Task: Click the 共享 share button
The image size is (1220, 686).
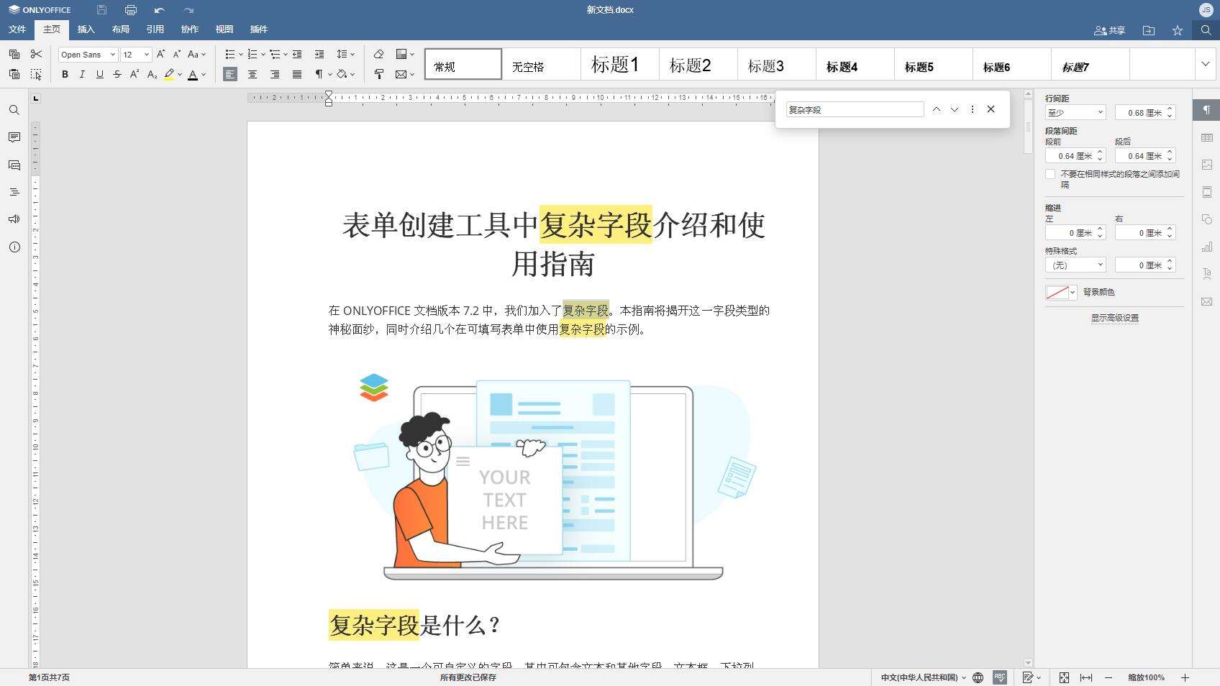Action: 1109,30
